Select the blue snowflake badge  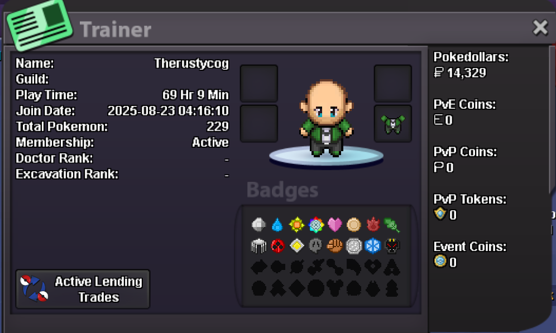(373, 246)
